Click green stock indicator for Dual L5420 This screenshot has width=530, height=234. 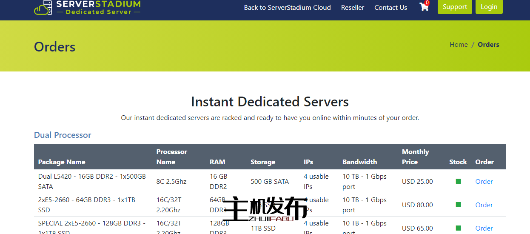click(458, 181)
